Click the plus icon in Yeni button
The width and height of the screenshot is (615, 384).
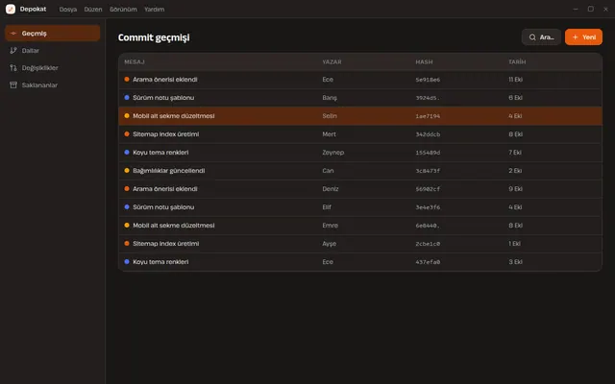(575, 37)
